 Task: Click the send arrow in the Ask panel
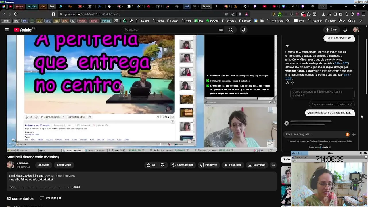click(x=354, y=134)
